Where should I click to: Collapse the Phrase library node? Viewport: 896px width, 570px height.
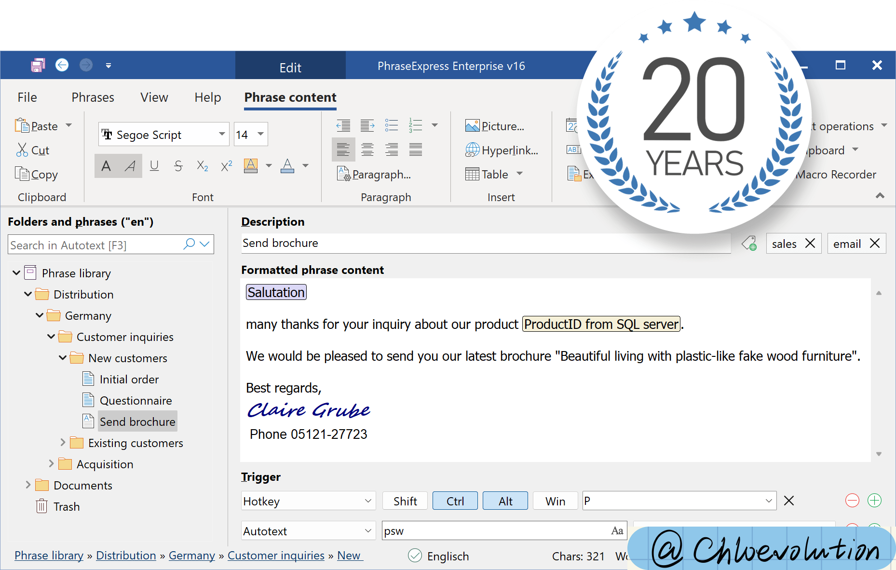(16, 273)
